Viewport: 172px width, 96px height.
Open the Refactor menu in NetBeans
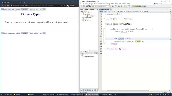click(x=100, y=4)
